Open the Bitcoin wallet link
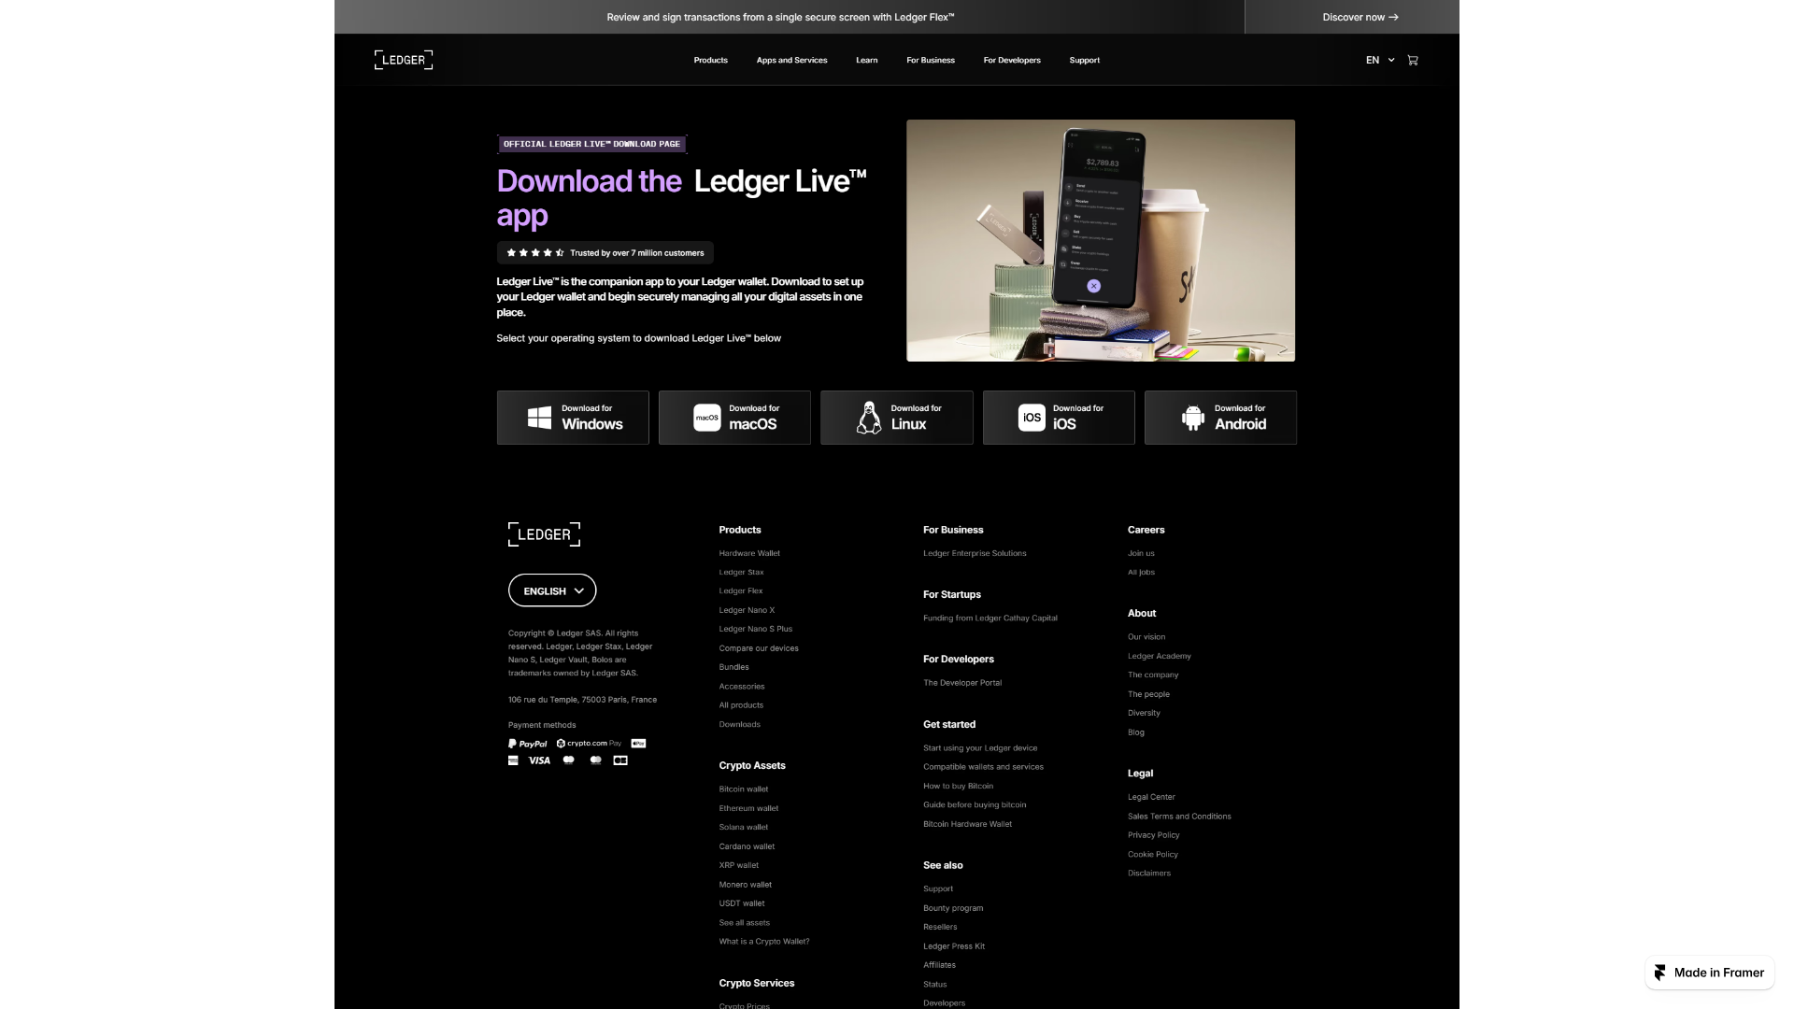Screen dimensions: 1794x1009 tap(744, 789)
